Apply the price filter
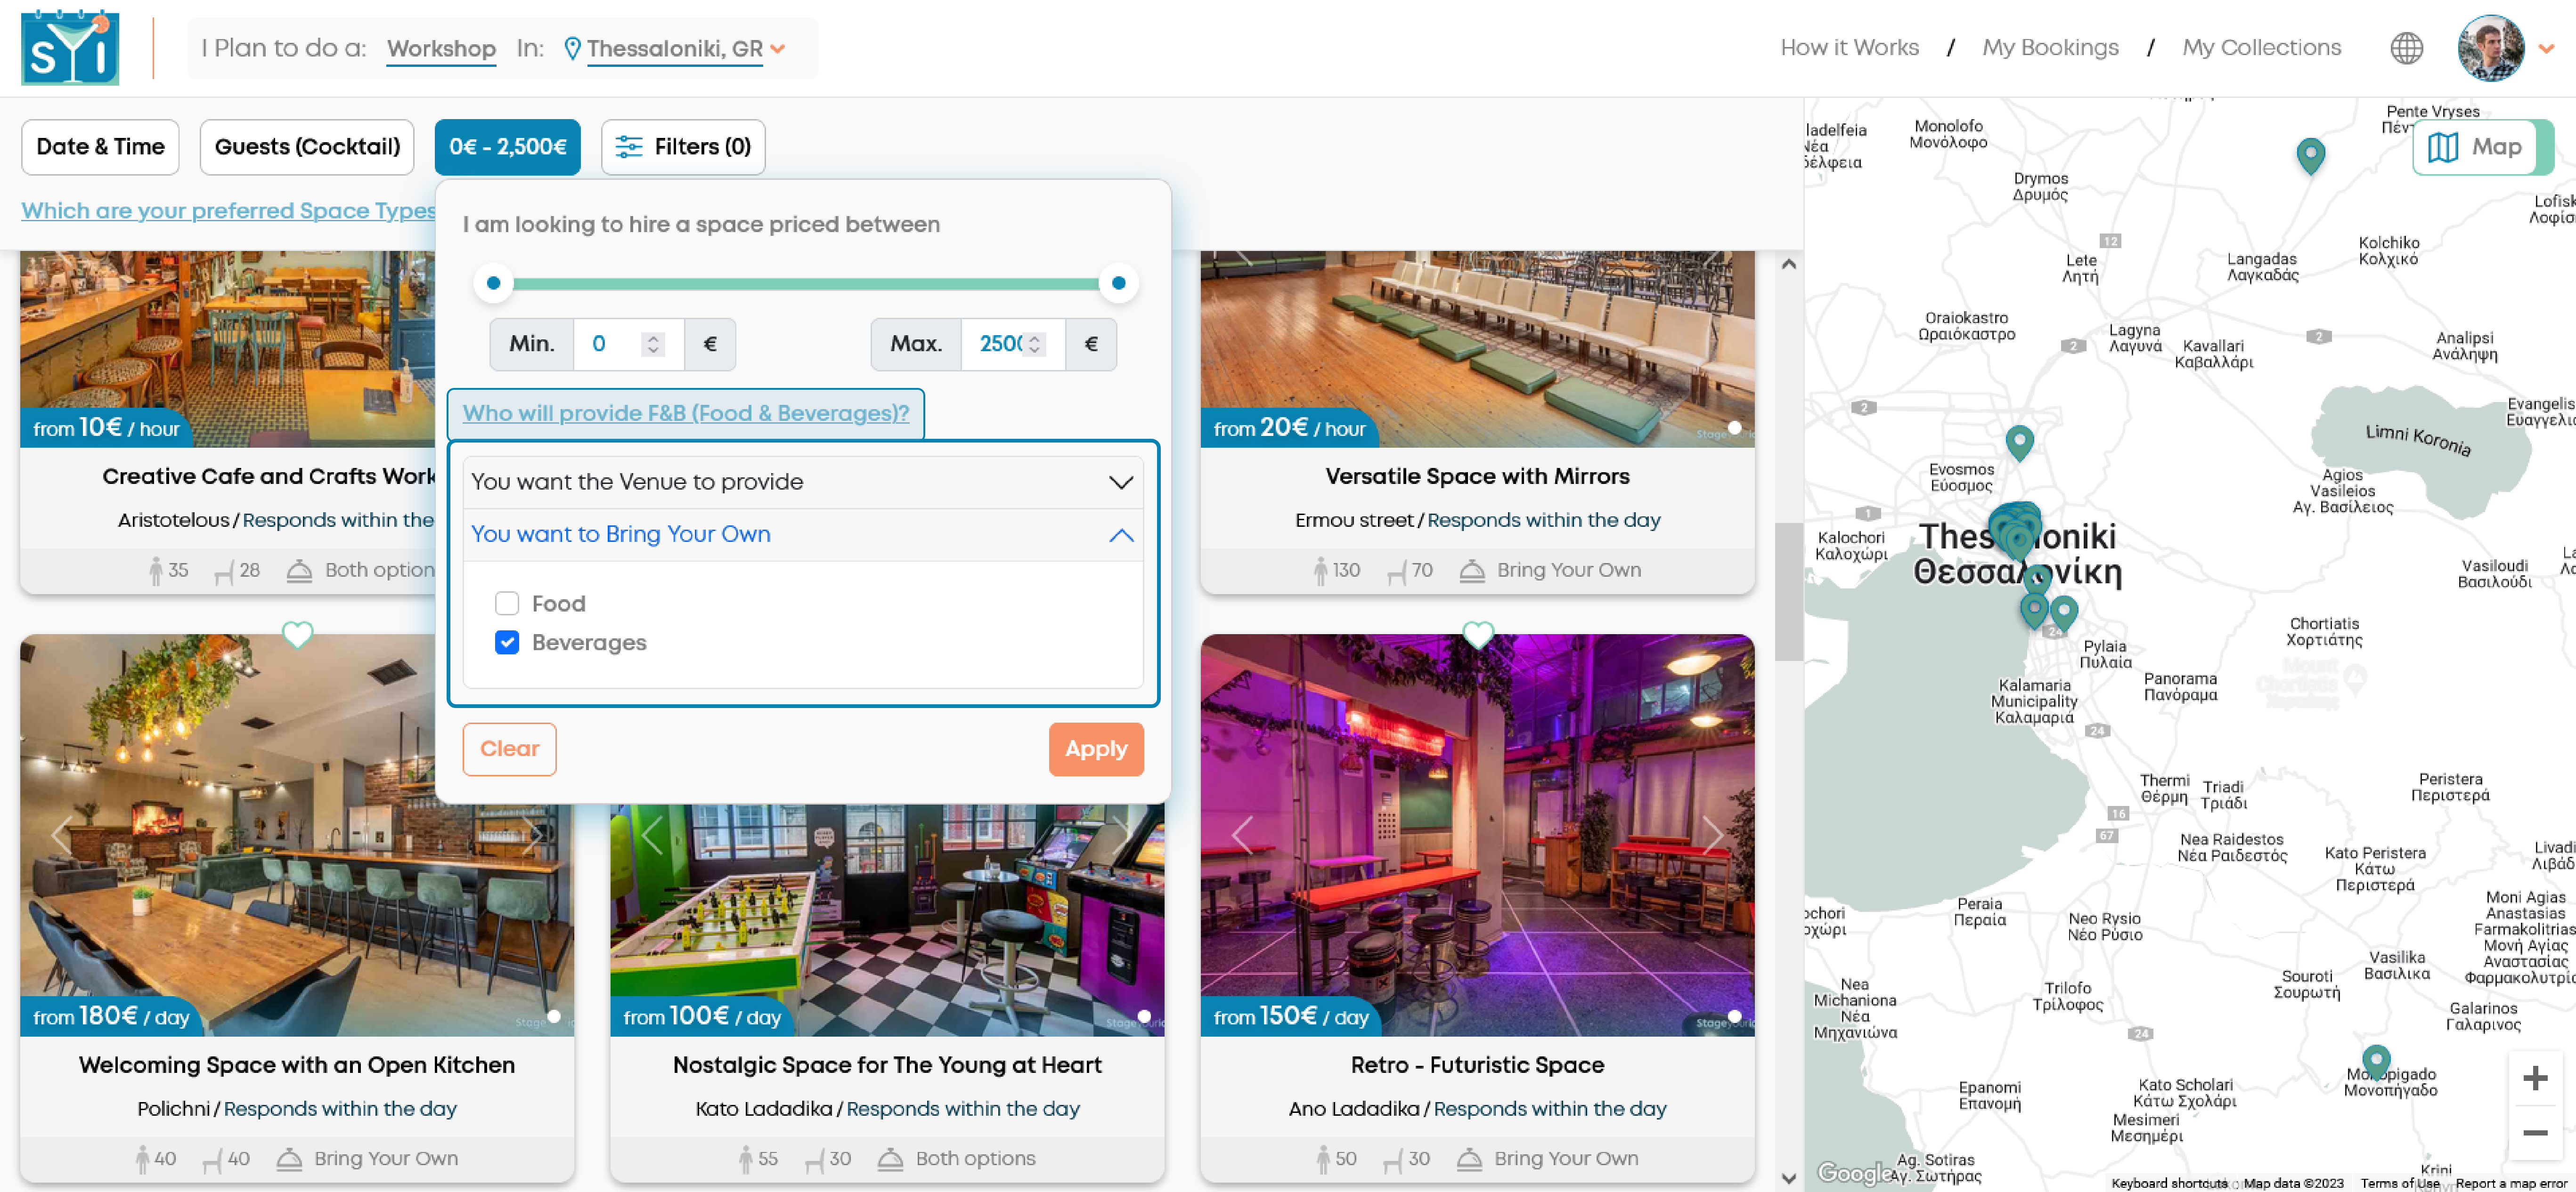This screenshot has width=2576, height=1192. [1095, 749]
